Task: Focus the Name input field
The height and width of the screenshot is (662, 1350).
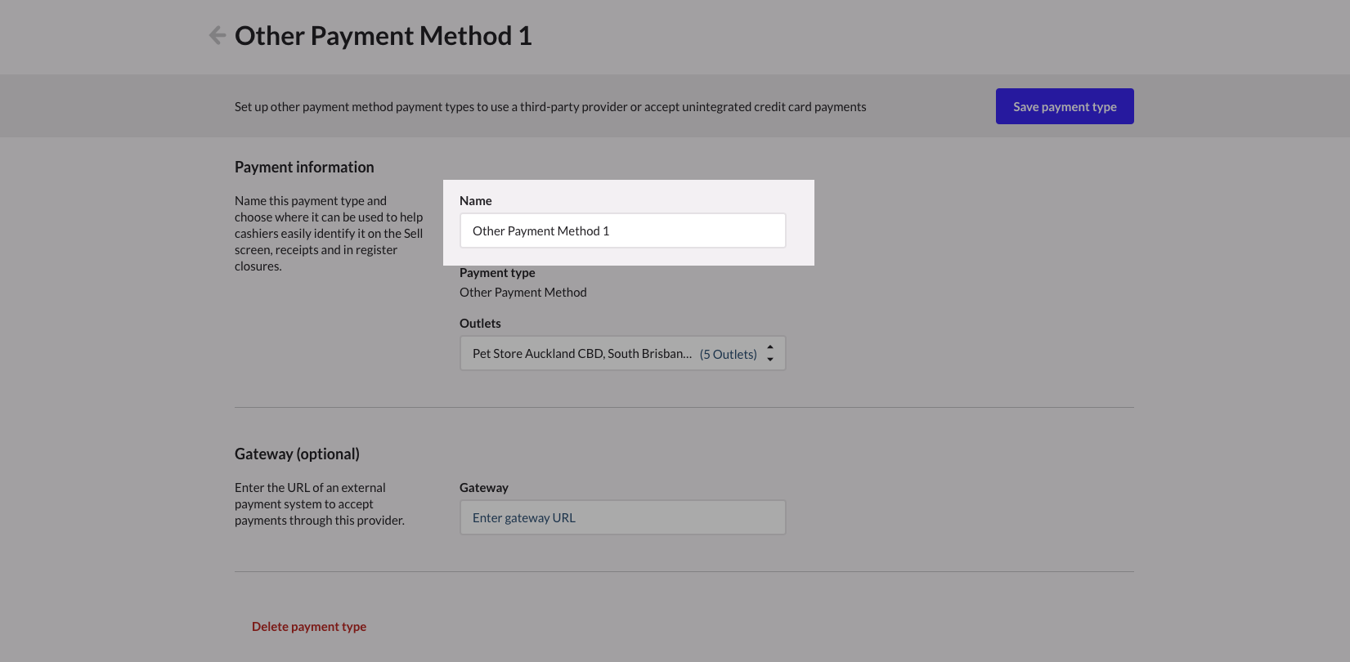Action: coord(622,230)
